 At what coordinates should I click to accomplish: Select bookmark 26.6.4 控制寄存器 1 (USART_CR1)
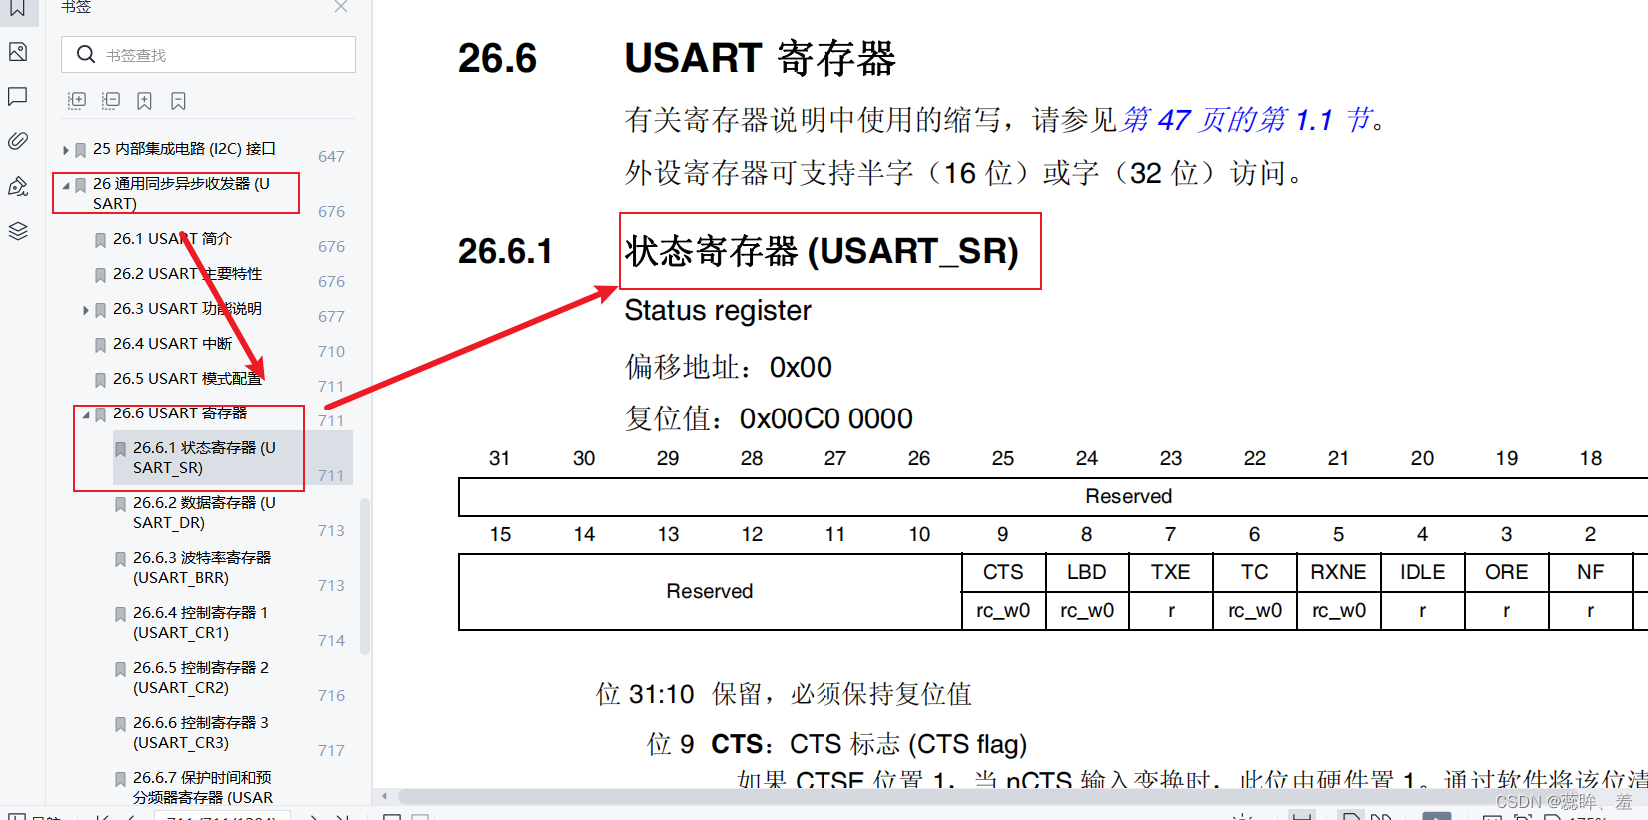click(x=200, y=622)
